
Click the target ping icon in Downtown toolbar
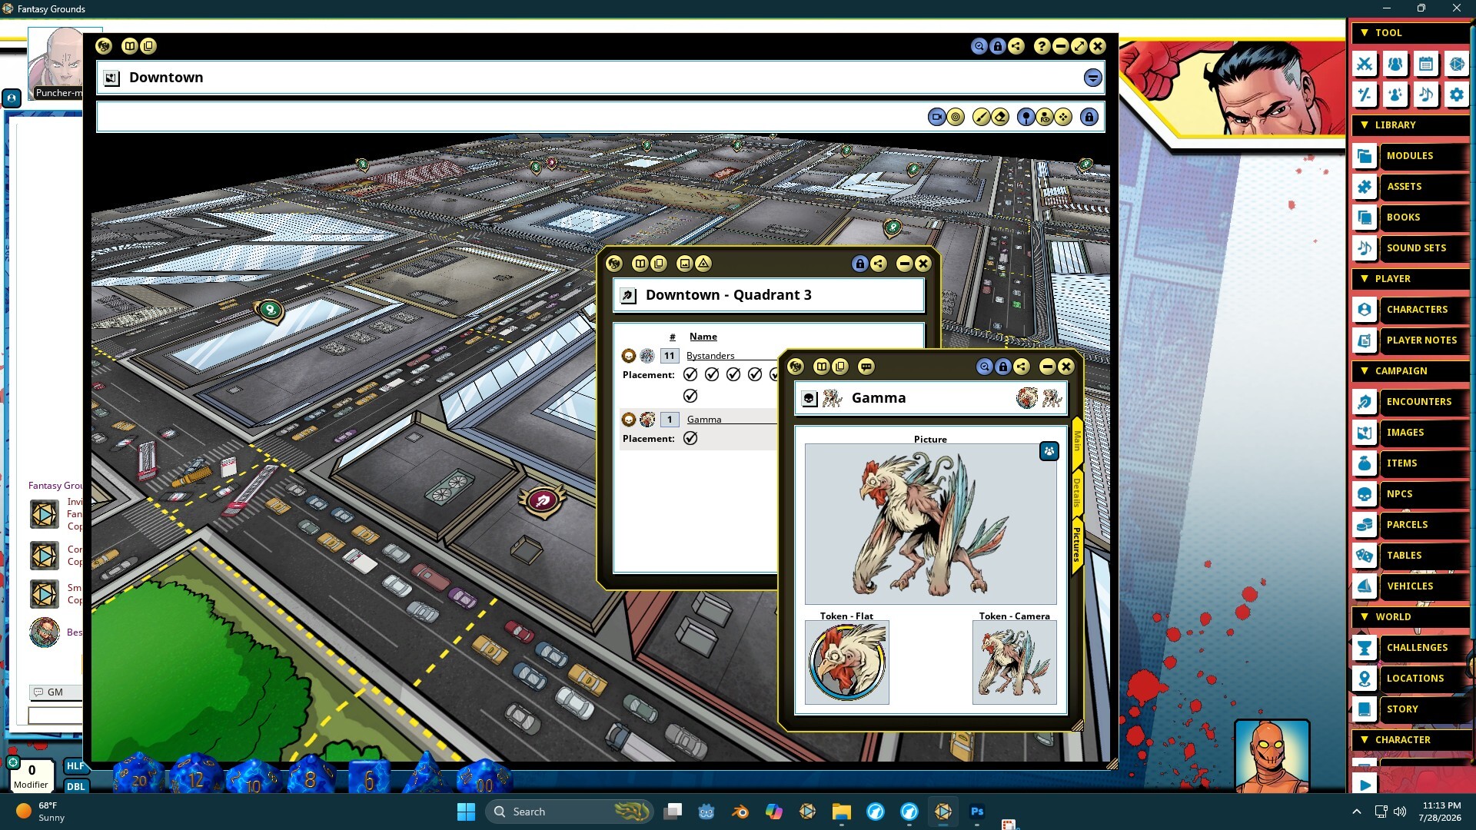[x=956, y=117]
